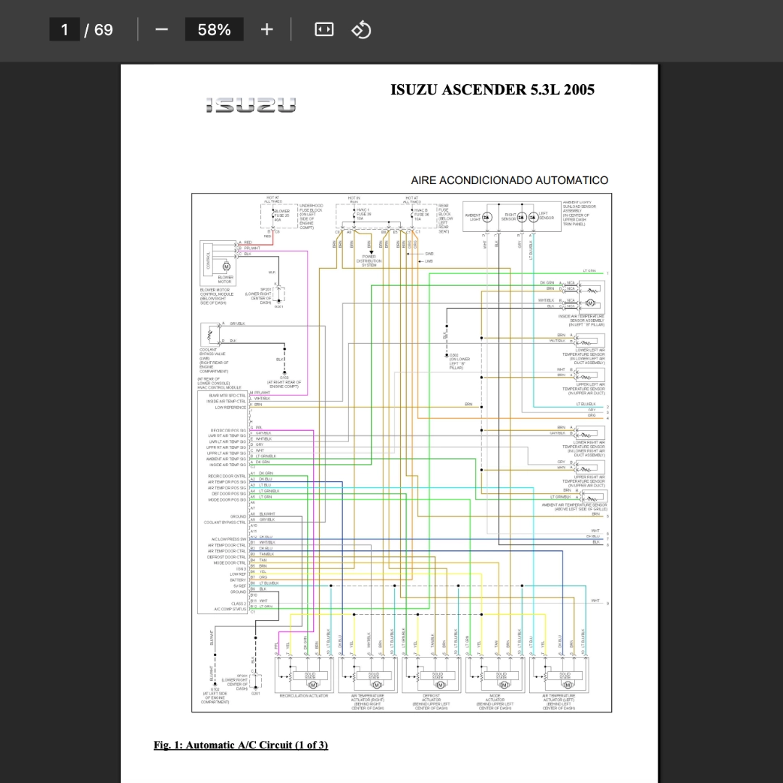
Task: Click the 58% zoom level field
Action: click(x=214, y=30)
